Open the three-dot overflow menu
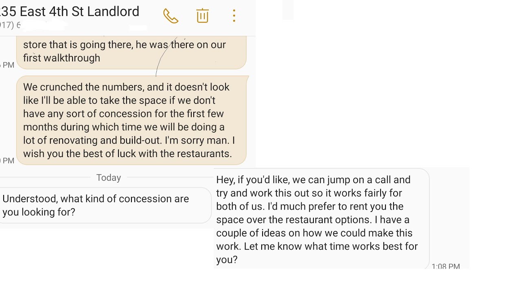This screenshot has width=521, height=293. pyautogui.click(x=234, y=16)
